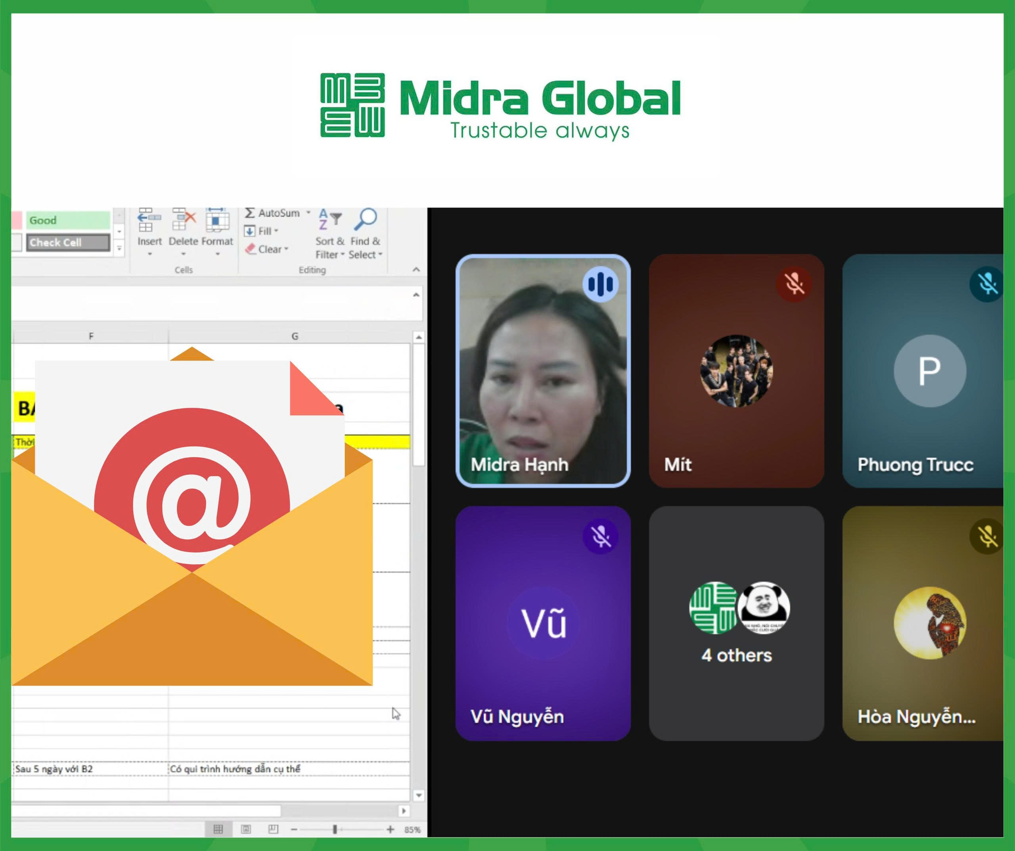This screenshot has height=851, width=1015.
Task: Apply the Check Cell style
Action: point(68,243)
